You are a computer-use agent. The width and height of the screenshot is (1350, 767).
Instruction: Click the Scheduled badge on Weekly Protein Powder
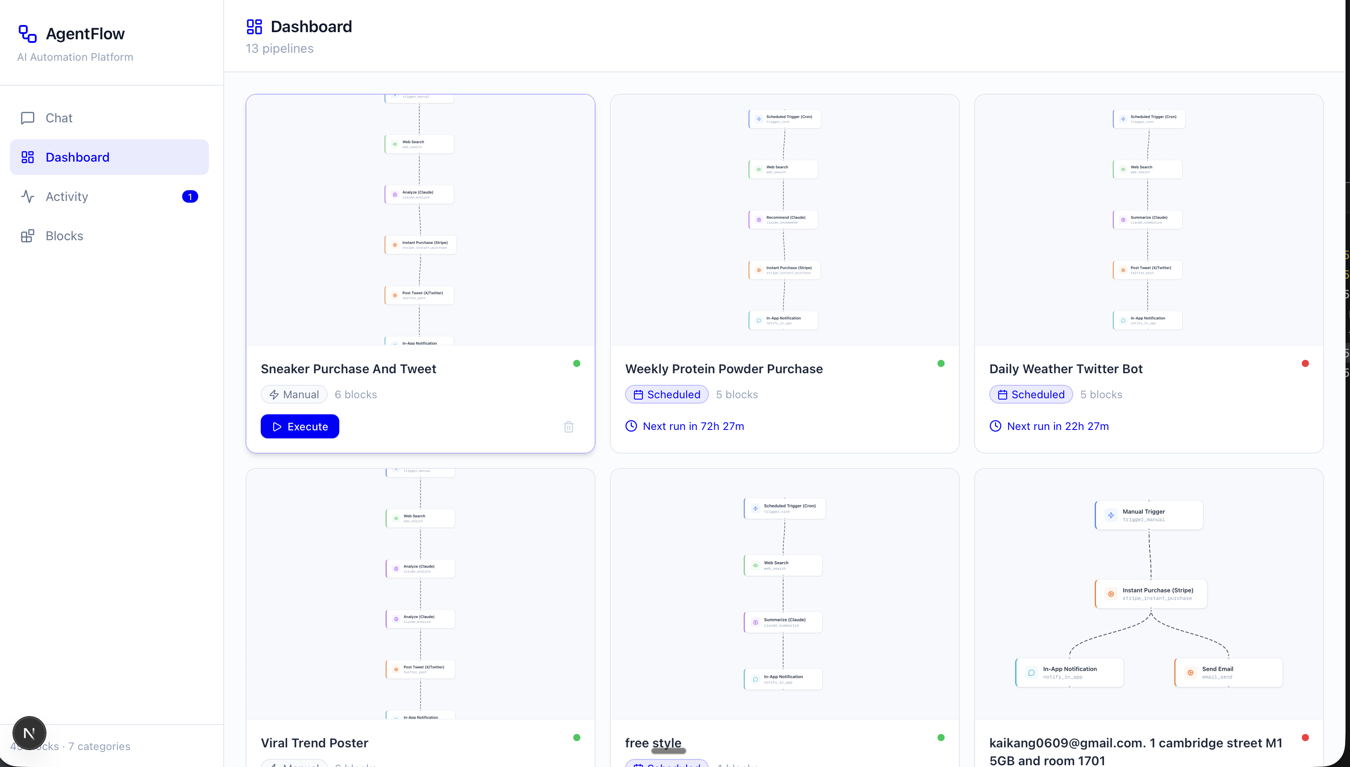tap(667, 394)
